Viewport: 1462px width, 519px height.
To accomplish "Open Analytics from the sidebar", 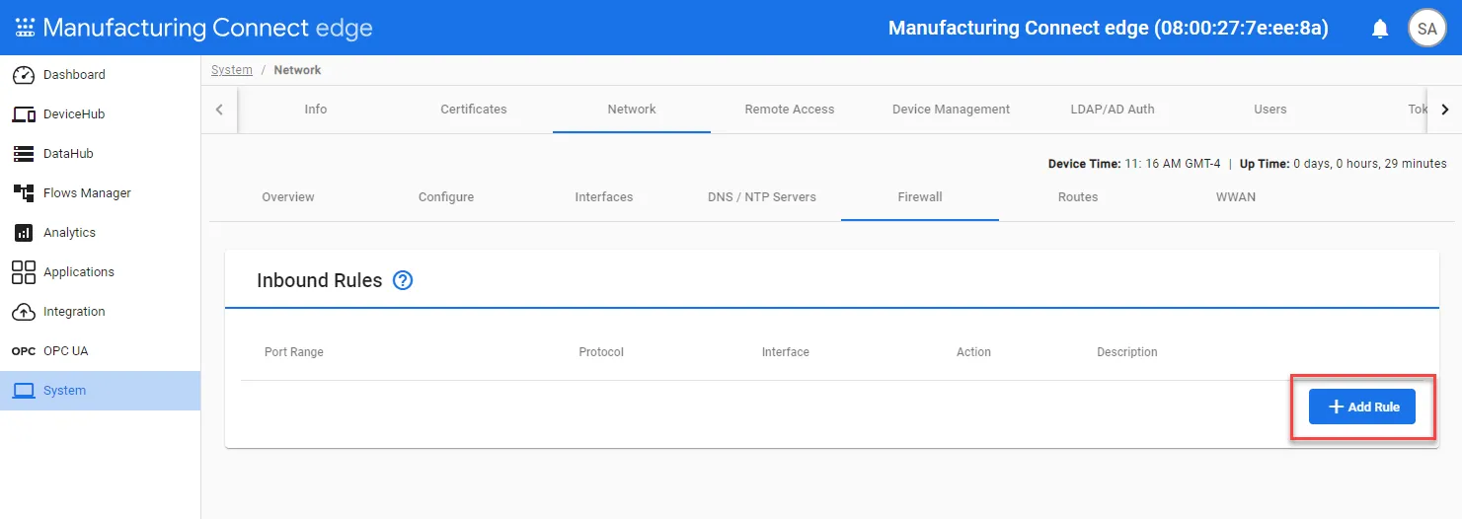I will 100,233.
